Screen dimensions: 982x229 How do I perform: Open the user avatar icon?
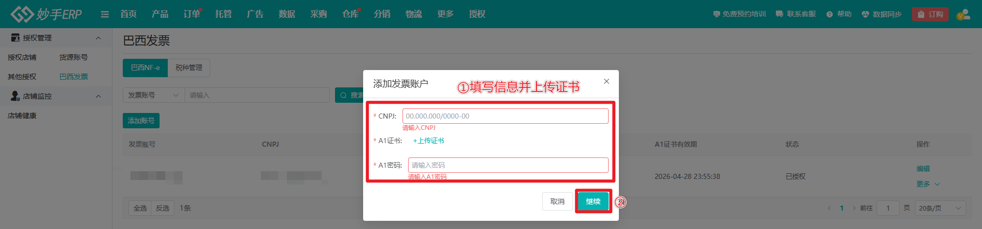[x=964, y=14]
